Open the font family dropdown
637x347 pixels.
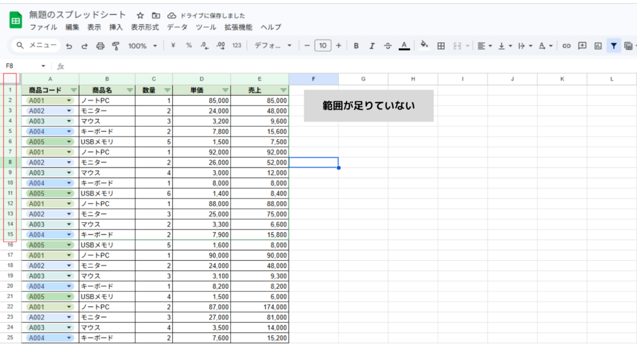click(272, 46)
